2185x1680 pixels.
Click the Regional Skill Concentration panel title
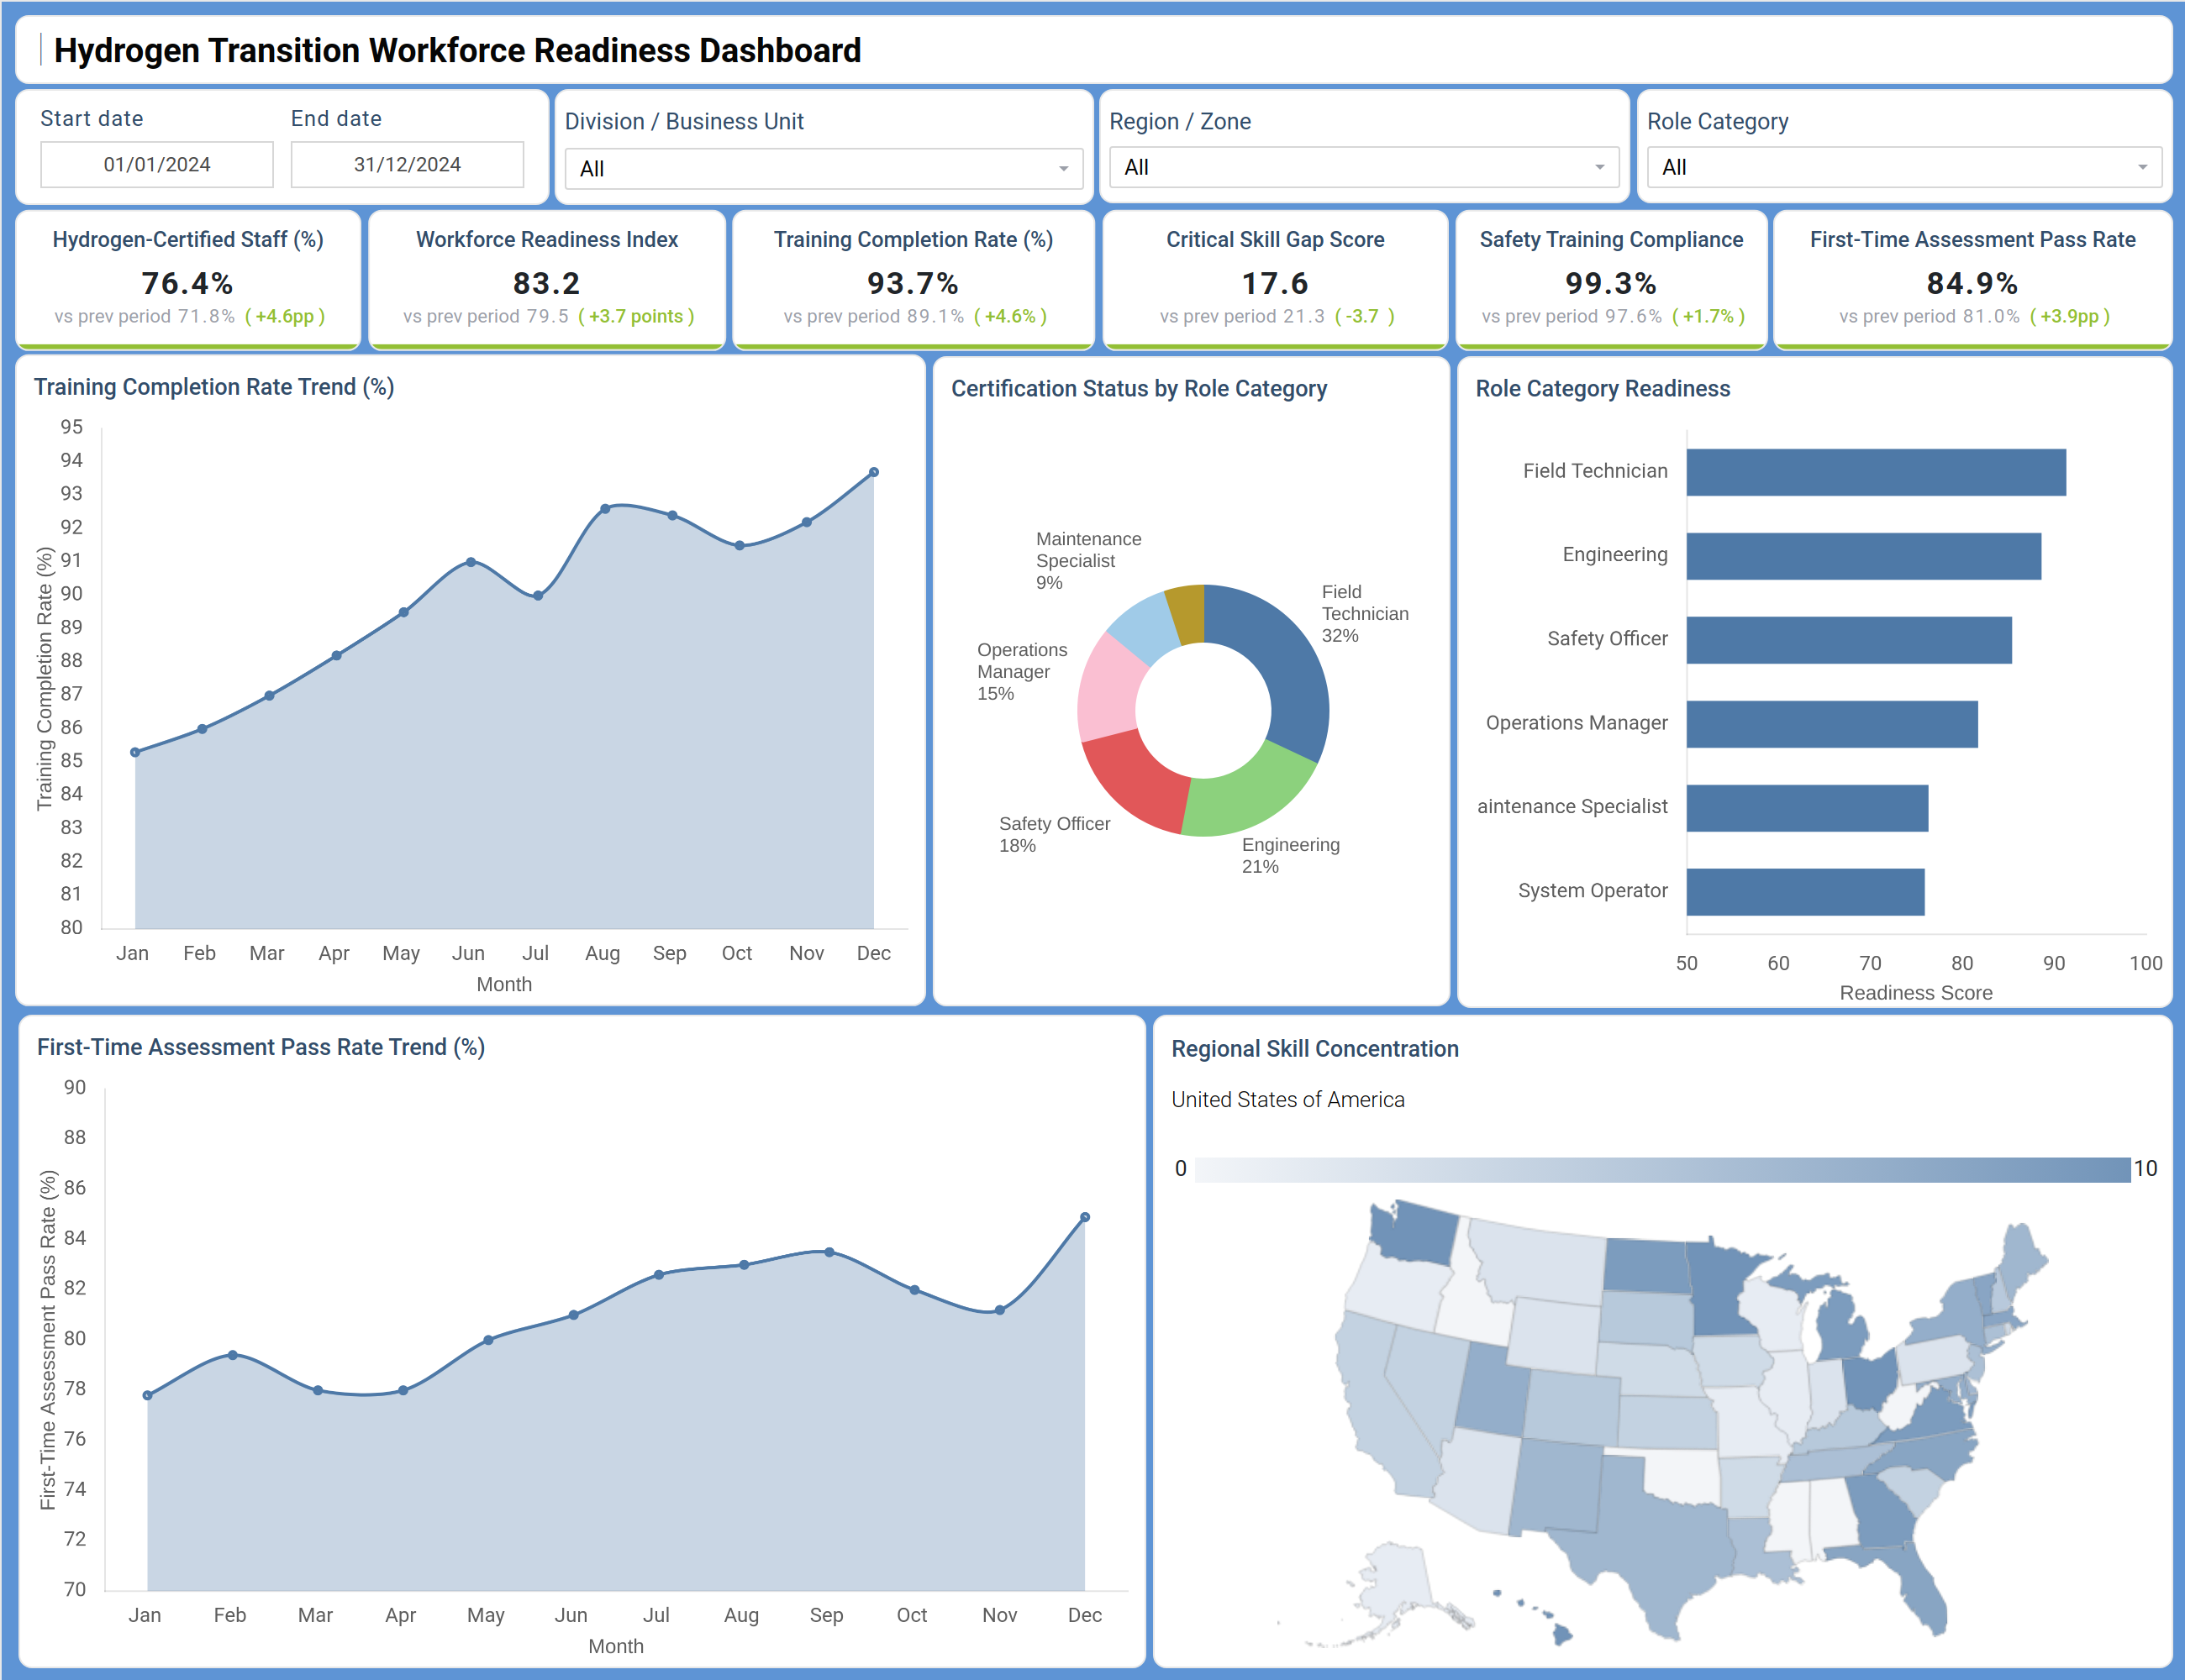click(1314, 1048)
